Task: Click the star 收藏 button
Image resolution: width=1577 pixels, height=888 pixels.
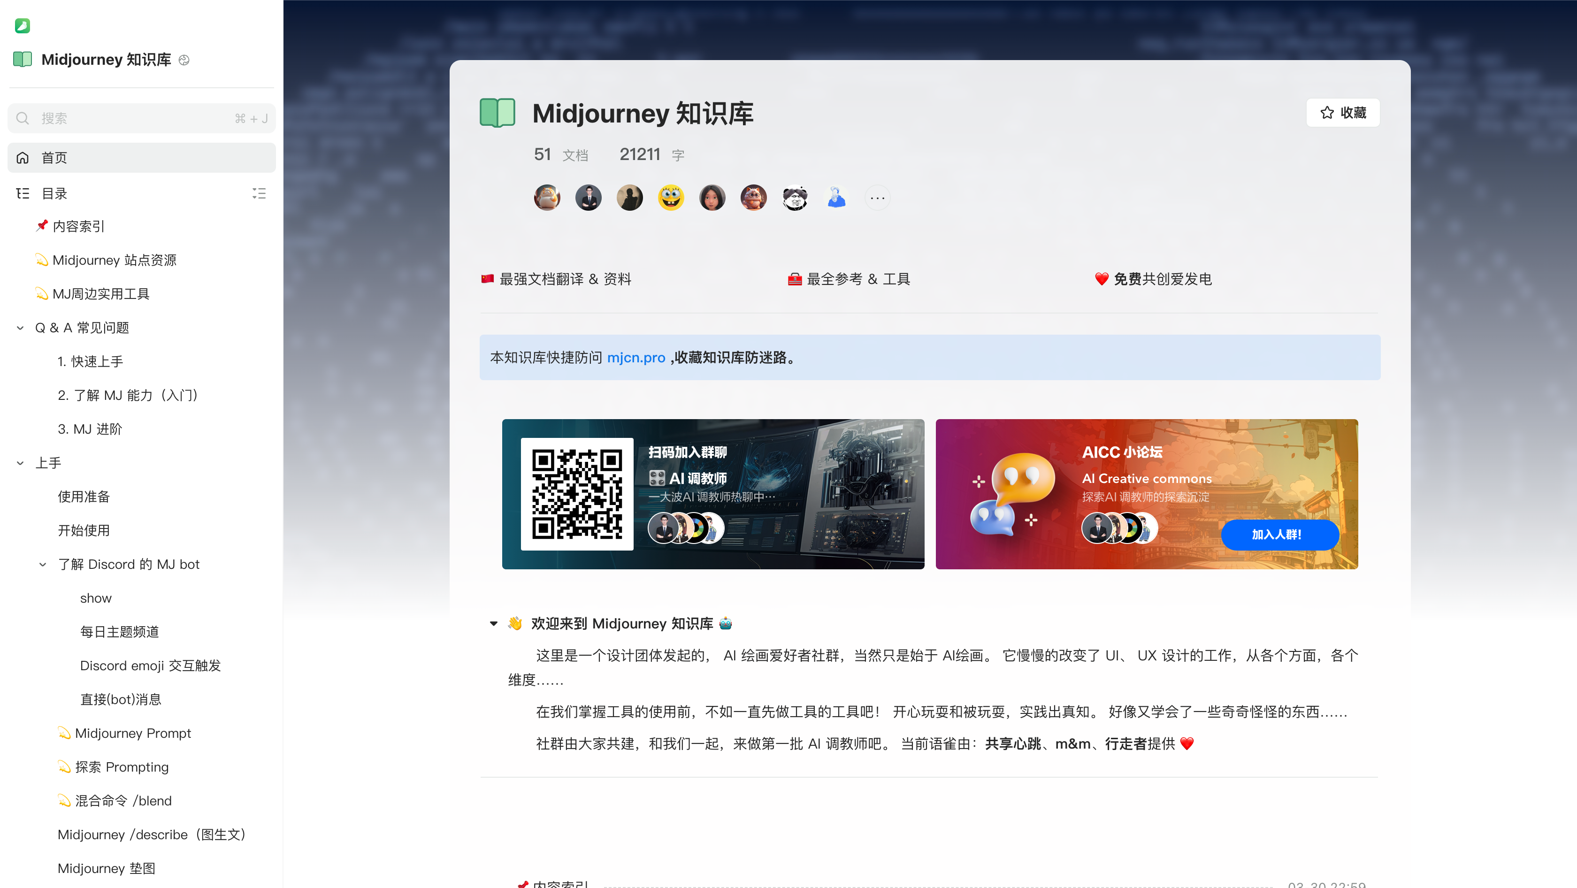Action: pyautogui.click(x=1342, y=113)
